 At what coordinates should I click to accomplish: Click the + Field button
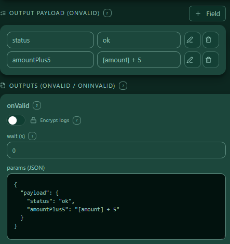(x=207, y=13)
